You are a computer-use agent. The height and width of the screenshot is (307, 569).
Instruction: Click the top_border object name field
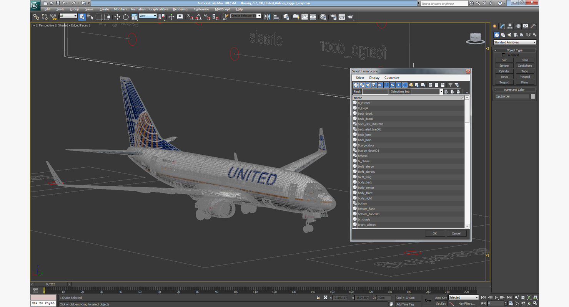(512, 96)
